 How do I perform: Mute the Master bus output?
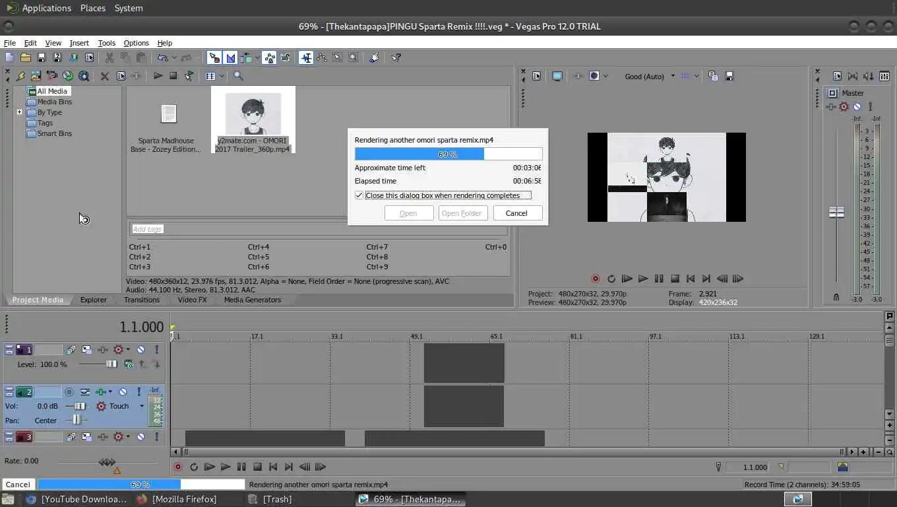[x=857, y=106]
